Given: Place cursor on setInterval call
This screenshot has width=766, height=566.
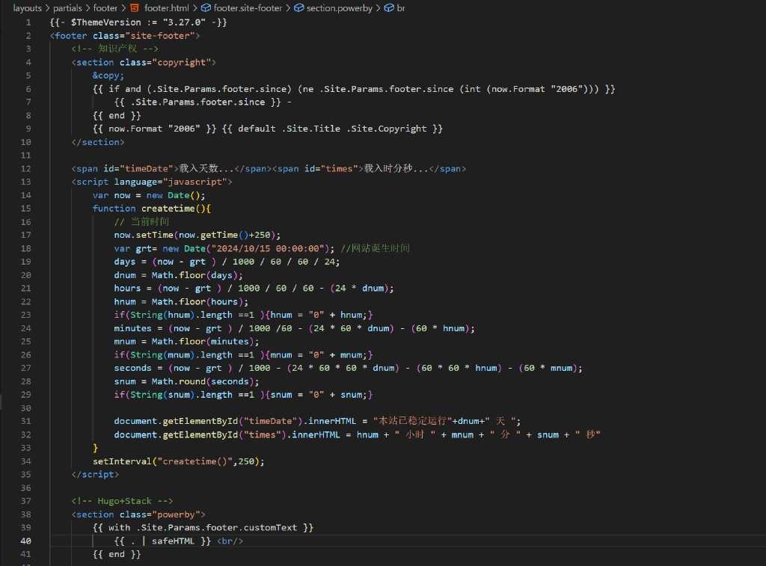Looking at the screenshot, I should (x=120, y=461).
